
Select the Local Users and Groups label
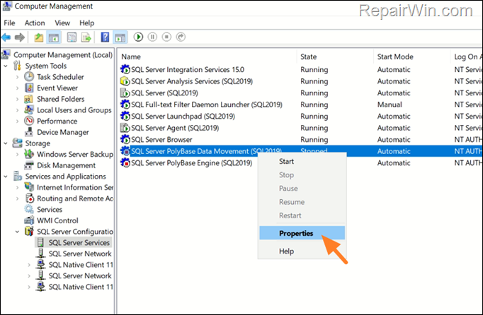(74, 110)
